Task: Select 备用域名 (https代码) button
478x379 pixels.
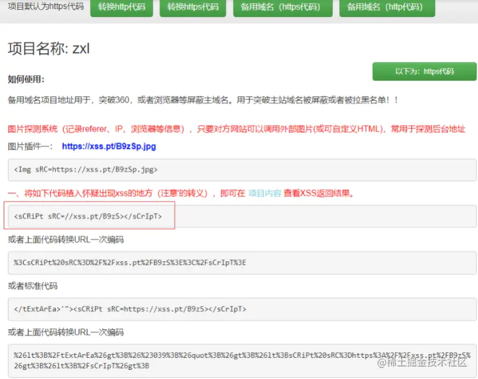Action: [x=283, y=7]
